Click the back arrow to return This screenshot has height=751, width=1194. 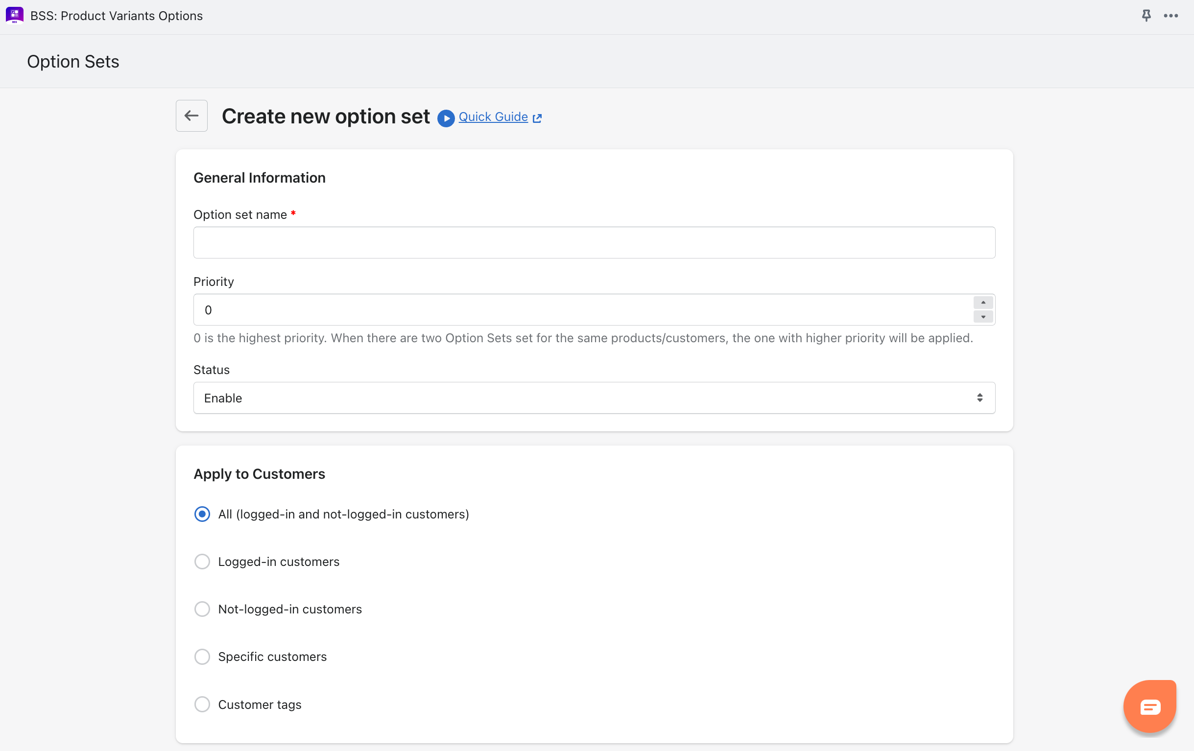[191, 116]
